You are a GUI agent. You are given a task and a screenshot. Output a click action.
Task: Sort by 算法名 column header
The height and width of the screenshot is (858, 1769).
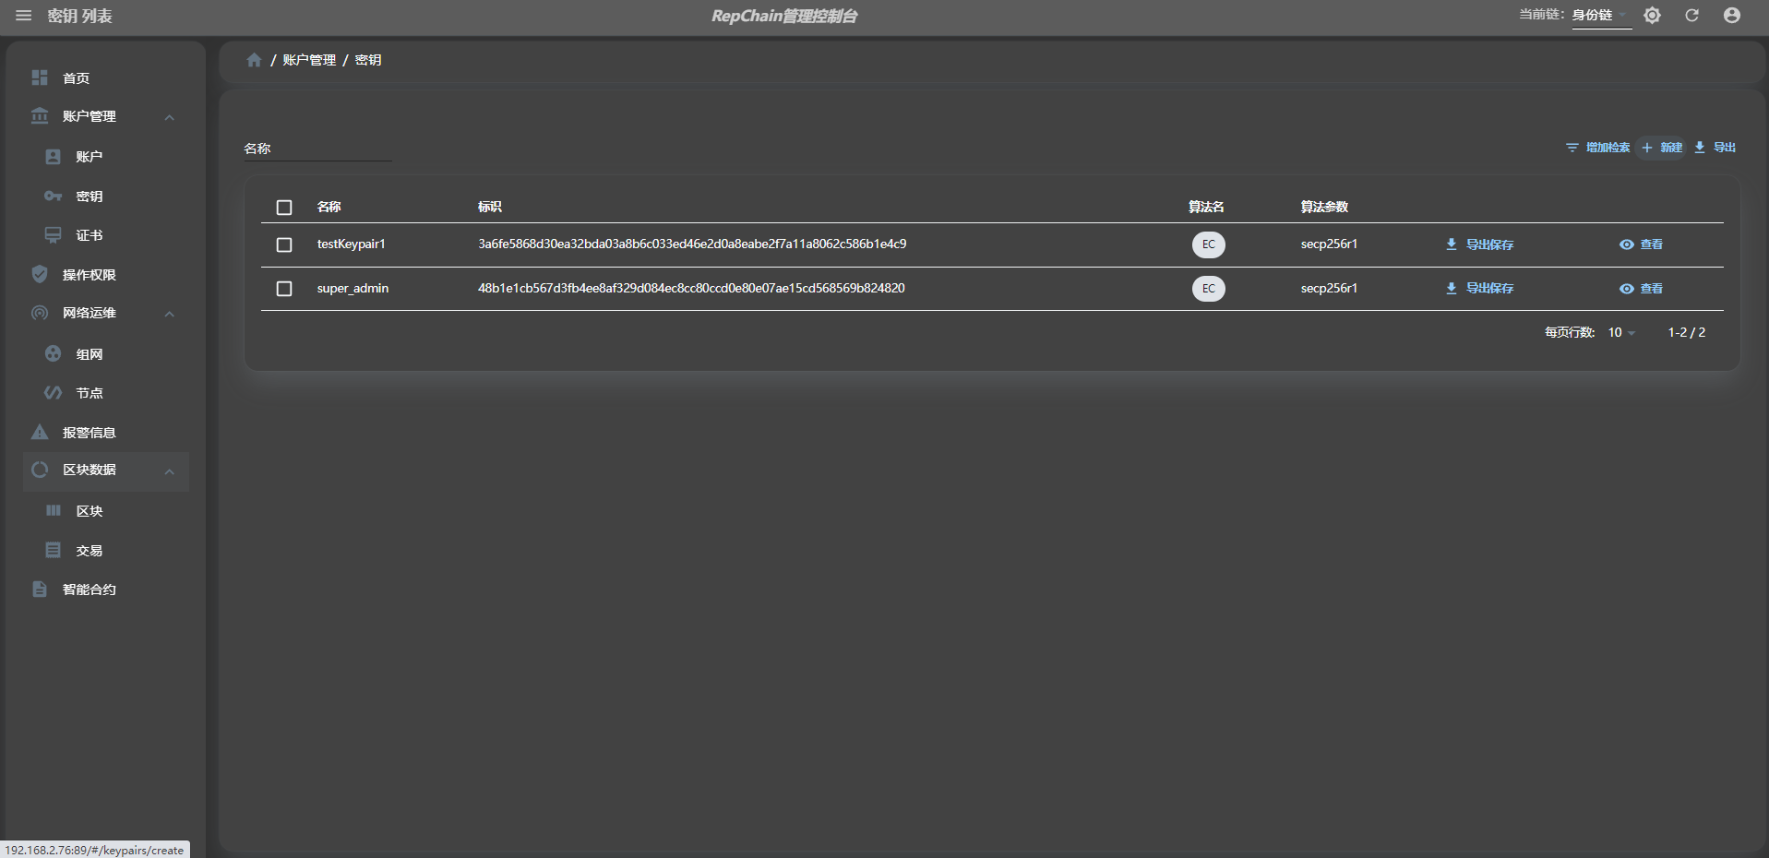coord(1206,207)
